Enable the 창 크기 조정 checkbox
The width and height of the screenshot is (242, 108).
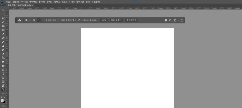[44, 20]
